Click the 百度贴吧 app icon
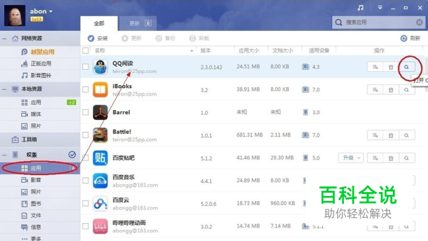Screen dimensions: 428x241 click(100, 158)
